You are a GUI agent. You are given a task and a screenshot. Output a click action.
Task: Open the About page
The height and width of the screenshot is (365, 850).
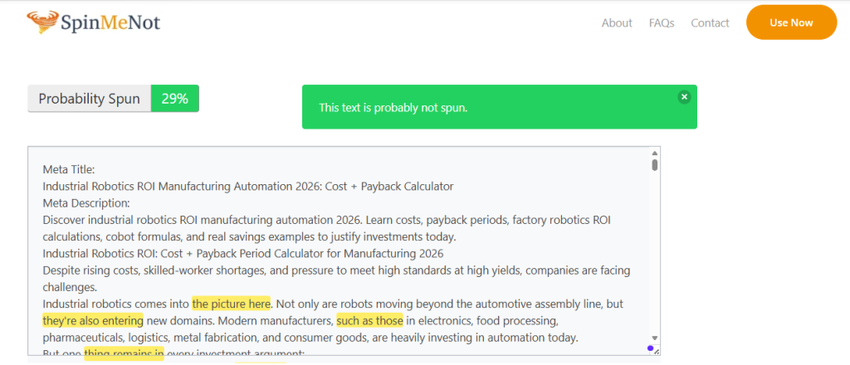coord(617,22)
